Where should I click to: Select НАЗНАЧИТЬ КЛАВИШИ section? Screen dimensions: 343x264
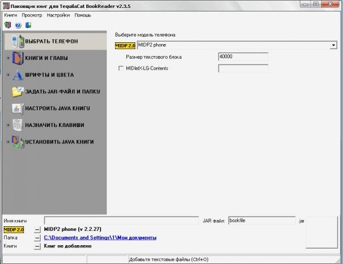point(55,125)
